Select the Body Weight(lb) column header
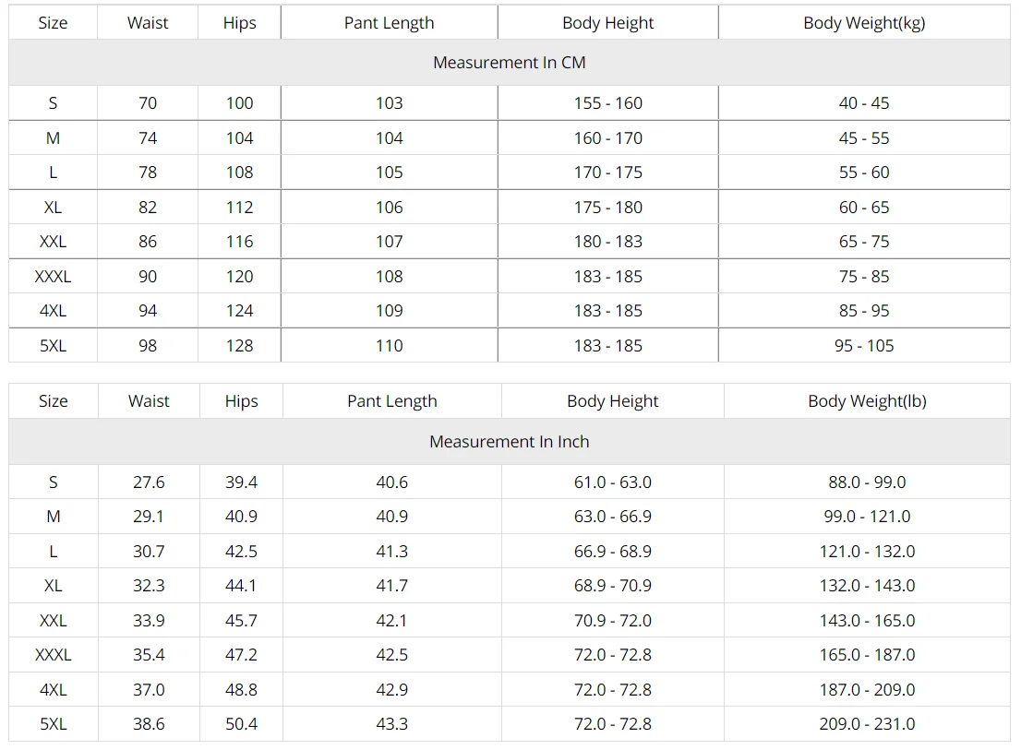This screenshot has height=750, width=1021. coord(868,400)
